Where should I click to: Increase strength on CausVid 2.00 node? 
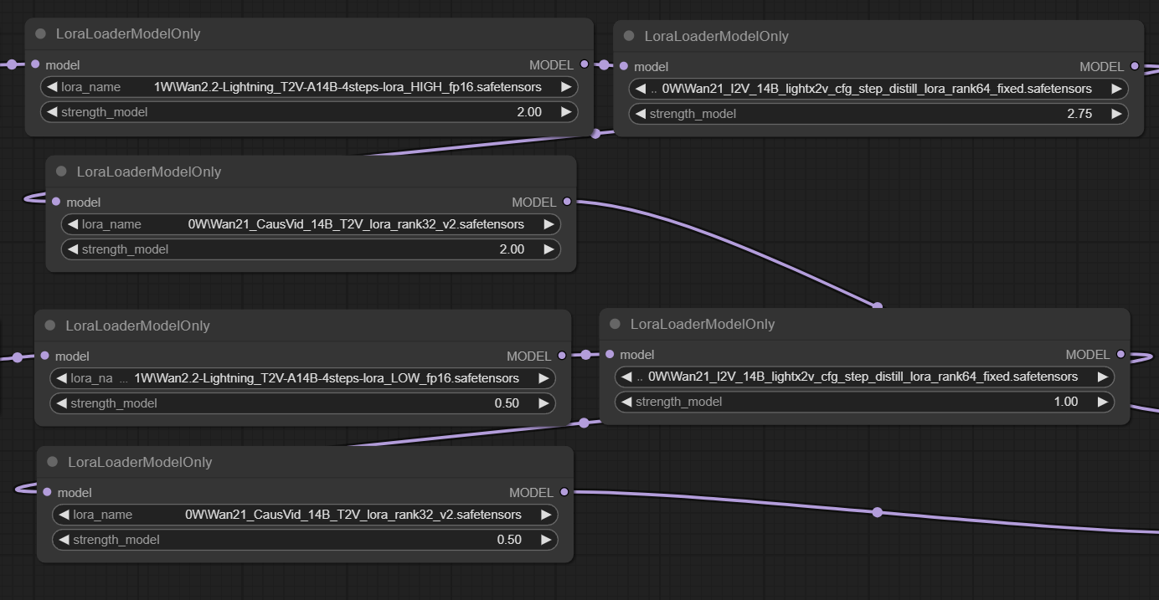[x=549, y=249]
